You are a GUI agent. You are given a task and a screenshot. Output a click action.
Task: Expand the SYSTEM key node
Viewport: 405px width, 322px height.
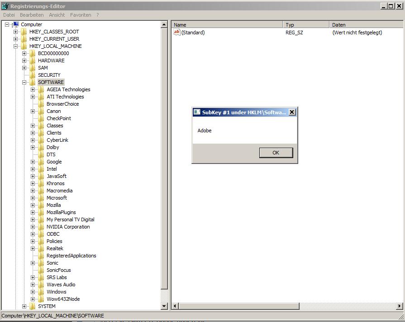(x=24, y=306)
